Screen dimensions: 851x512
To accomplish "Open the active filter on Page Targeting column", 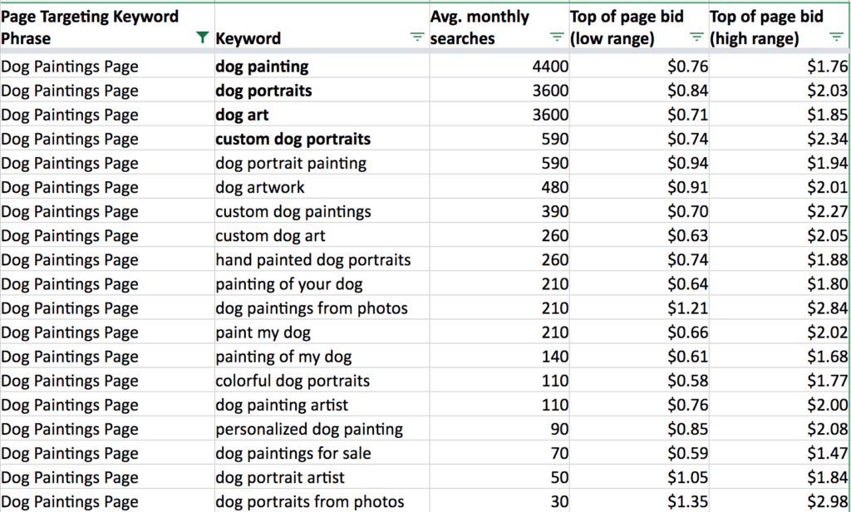I will (202, 37).
